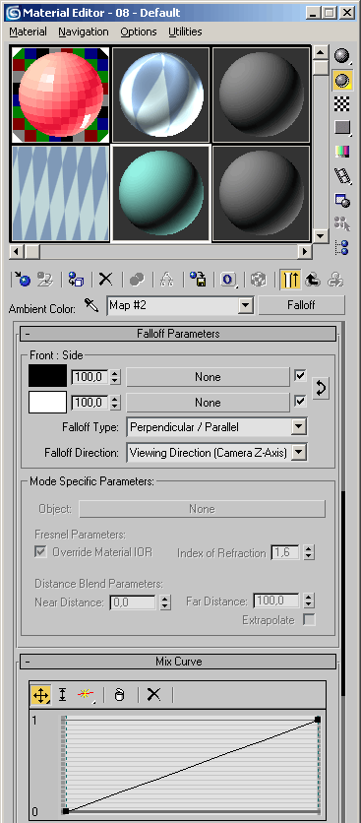
Task: Click the Sample Type sphere icon
Action: 342,55
